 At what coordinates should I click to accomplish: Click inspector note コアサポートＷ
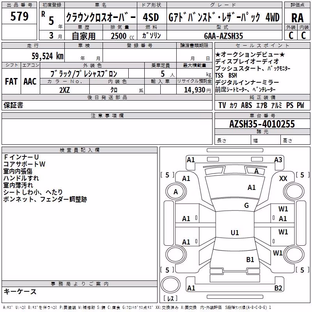24,164
